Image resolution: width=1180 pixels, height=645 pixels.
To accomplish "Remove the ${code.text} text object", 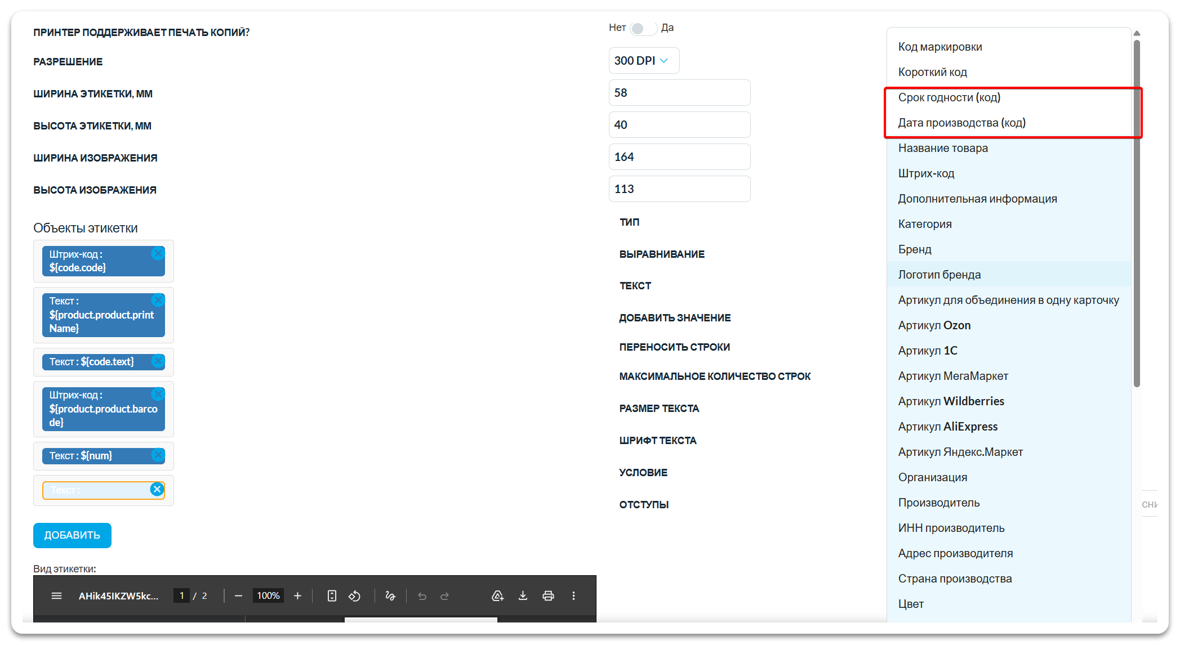I will (158, 361).
